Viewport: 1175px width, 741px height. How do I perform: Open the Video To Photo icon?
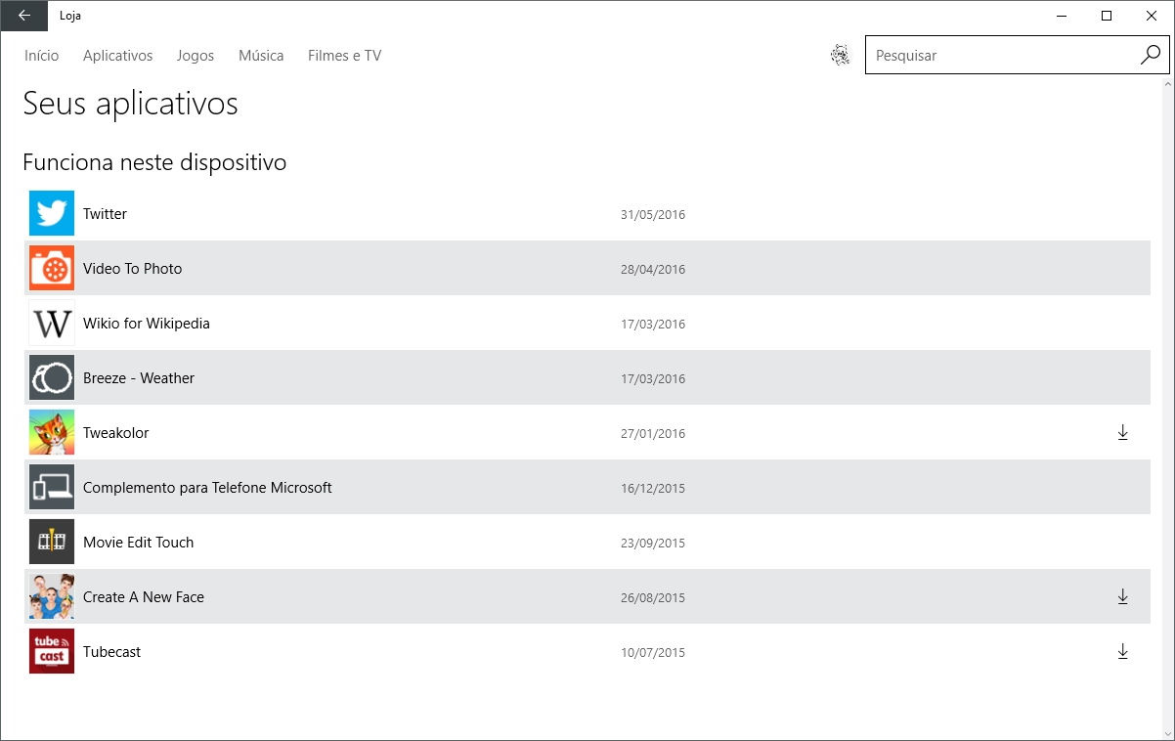52,268
